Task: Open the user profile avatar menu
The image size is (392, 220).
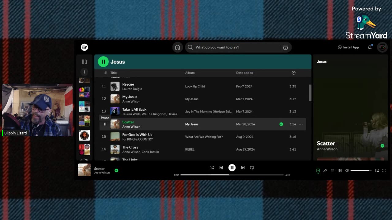Action: click(382, 47)
